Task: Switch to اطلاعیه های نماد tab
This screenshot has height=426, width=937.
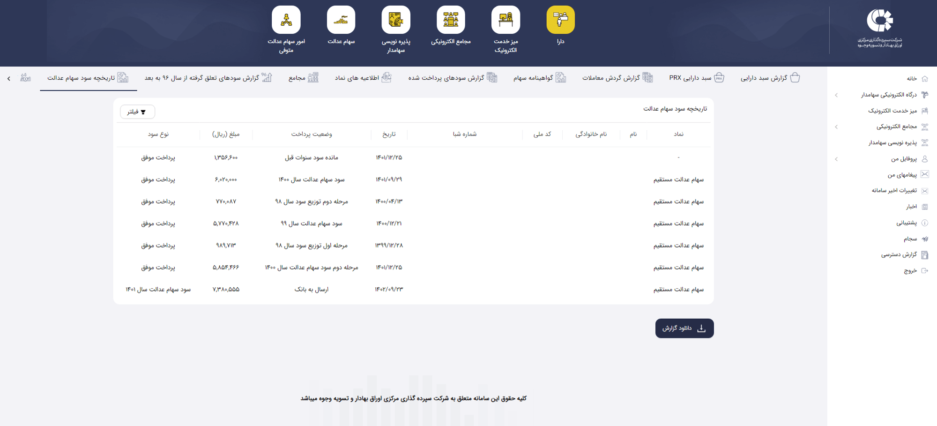Action: [x=363, y=78]
